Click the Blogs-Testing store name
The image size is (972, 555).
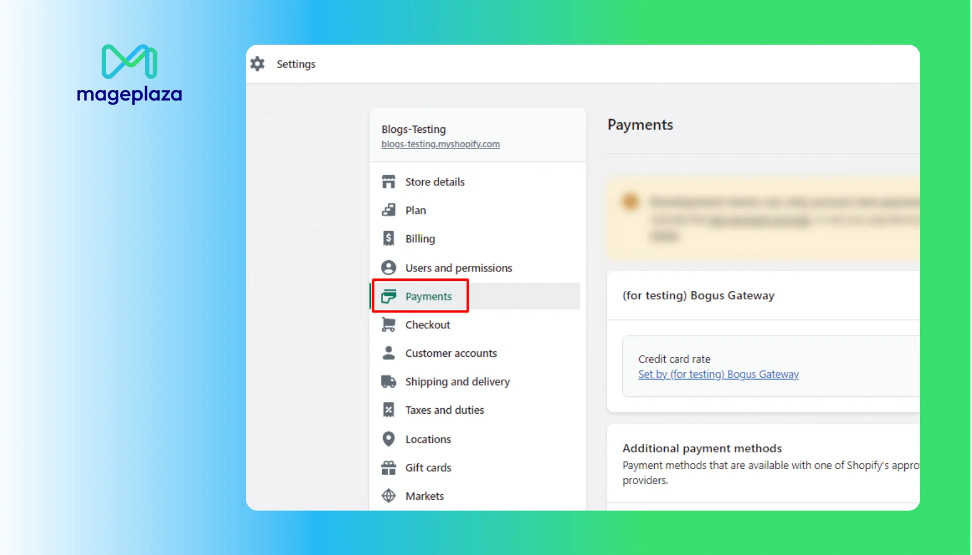(x=413, y=129)
